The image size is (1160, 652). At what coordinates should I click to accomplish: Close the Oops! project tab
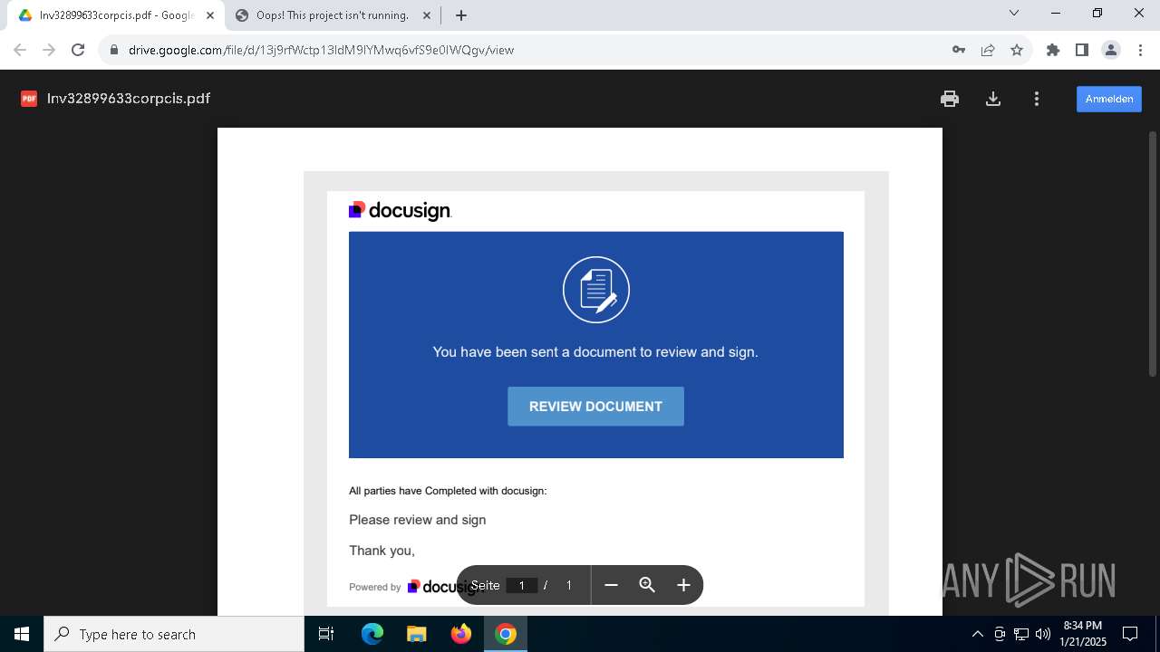pos(427,15)
